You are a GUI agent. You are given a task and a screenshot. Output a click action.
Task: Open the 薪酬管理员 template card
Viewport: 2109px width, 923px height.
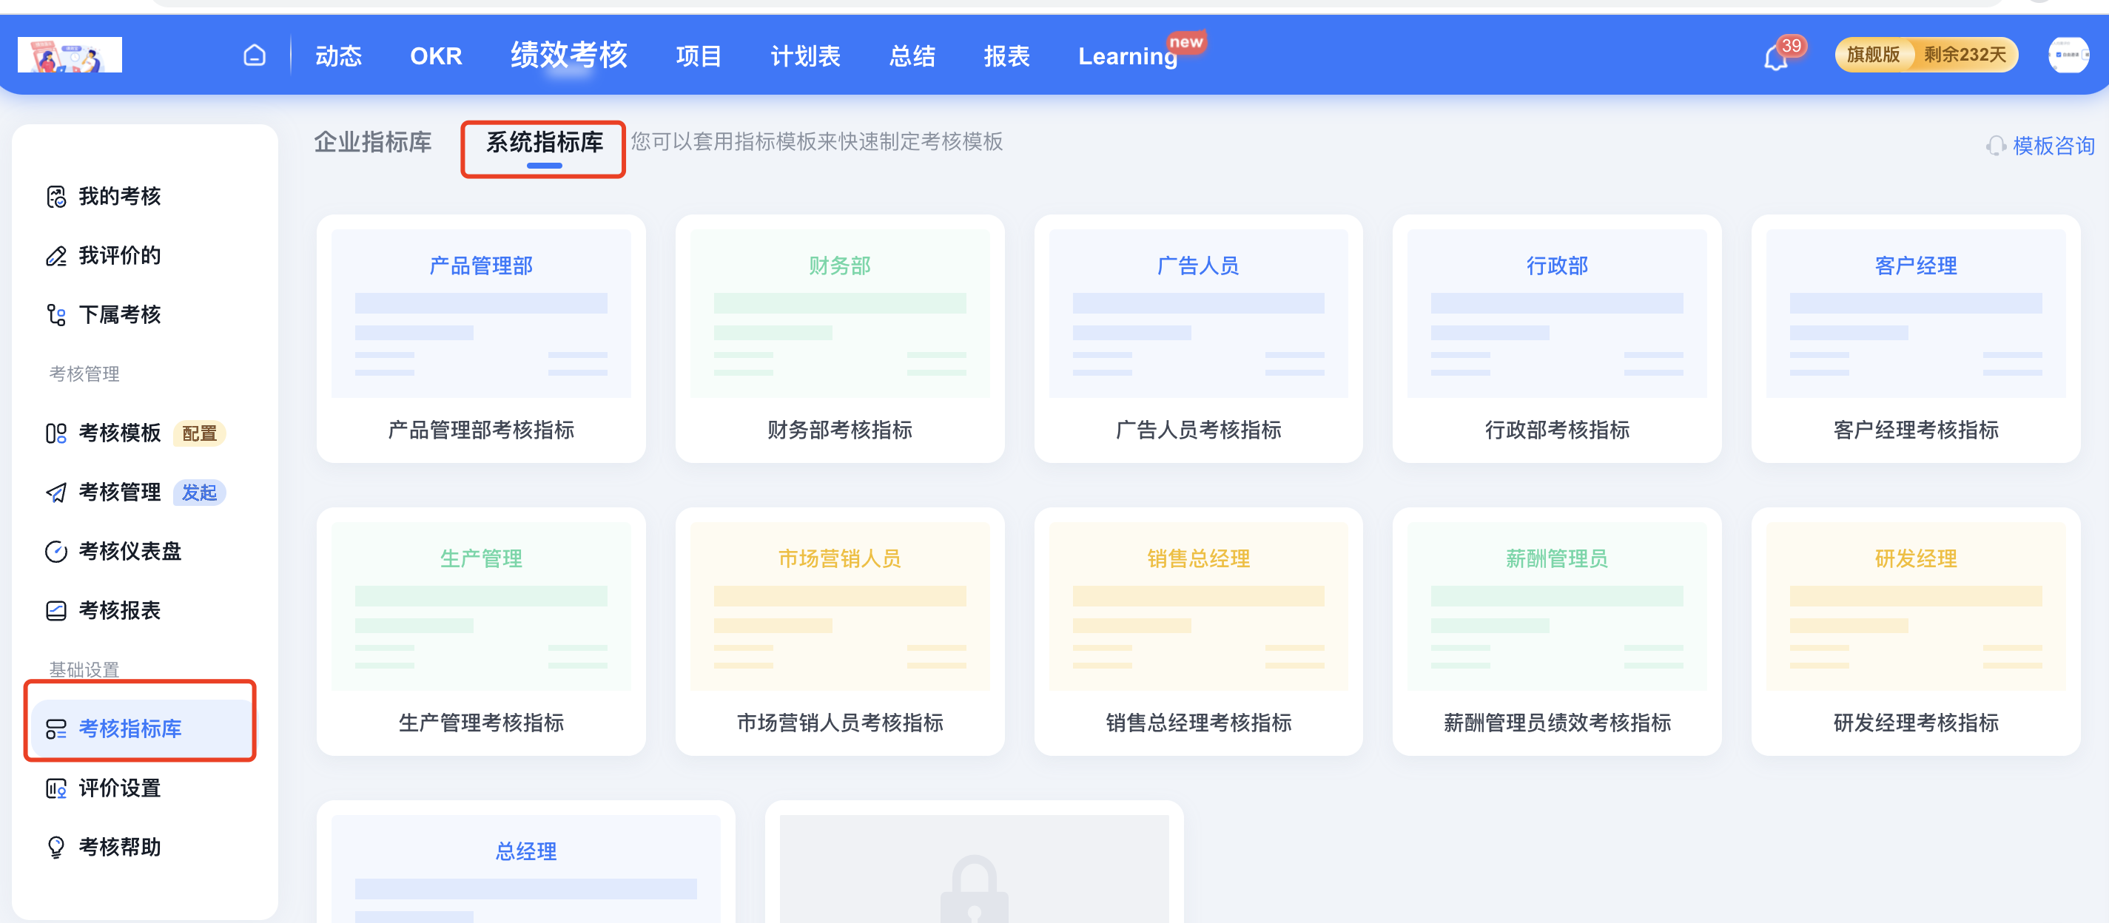pyautogui.click(x=1557, y=632)
